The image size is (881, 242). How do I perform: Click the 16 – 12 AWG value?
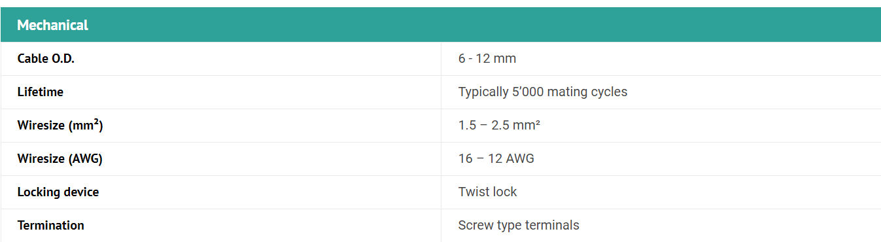[x=496, y=159]
